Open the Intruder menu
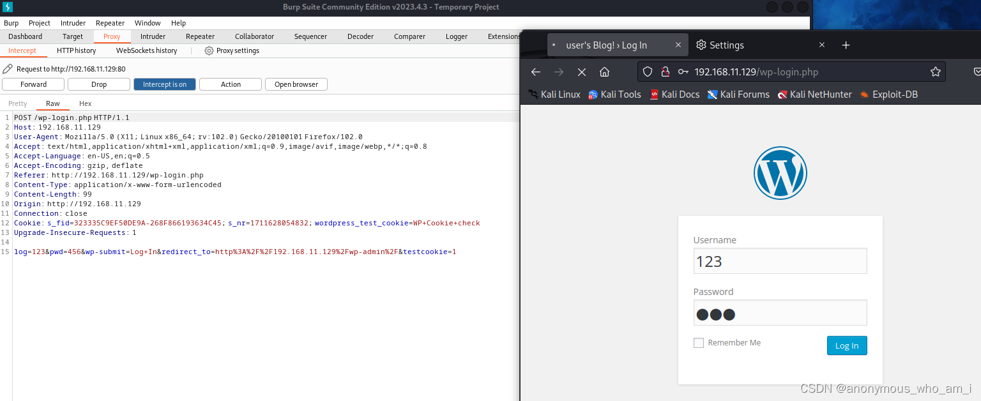 [73, 23]
